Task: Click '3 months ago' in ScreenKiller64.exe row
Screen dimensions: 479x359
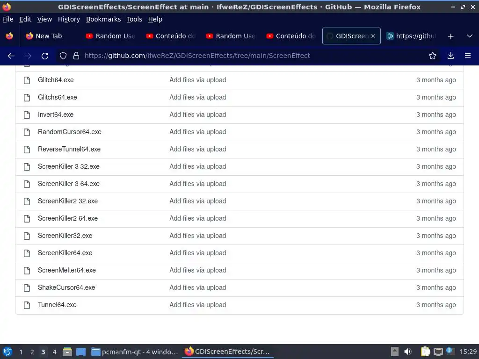Action: (x=436, y=253)
